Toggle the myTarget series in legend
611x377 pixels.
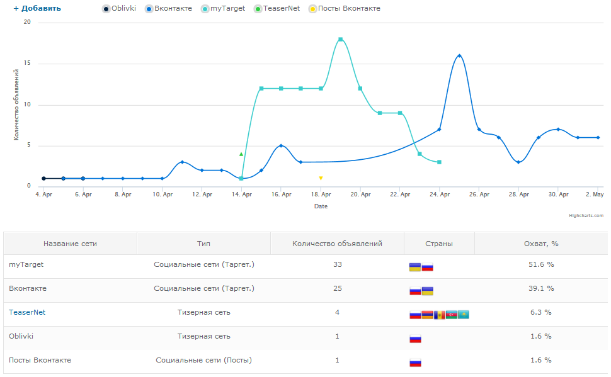223,9
